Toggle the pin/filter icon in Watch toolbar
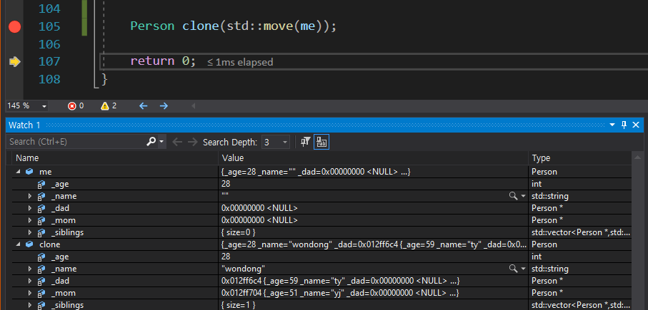The image size is (648, 310). 305,142
